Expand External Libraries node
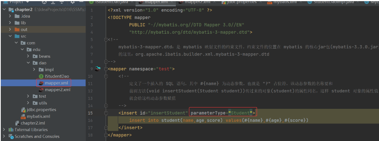 tap(4, 130)
